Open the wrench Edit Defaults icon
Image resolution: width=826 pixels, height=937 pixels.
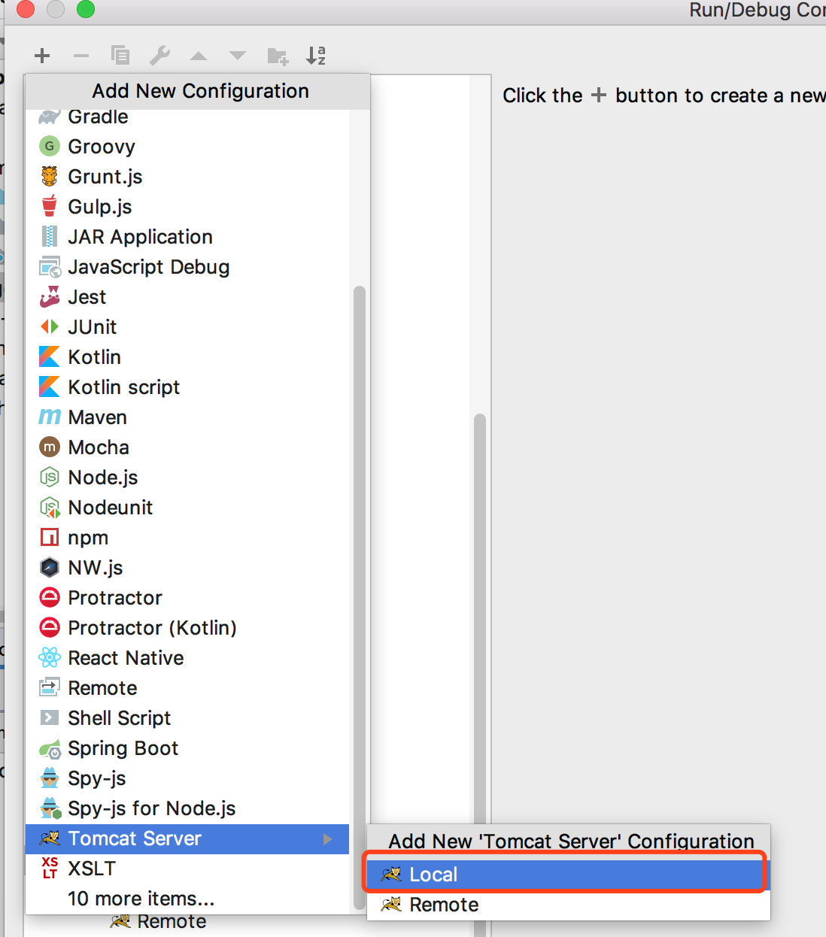click(x=159, y=55)
